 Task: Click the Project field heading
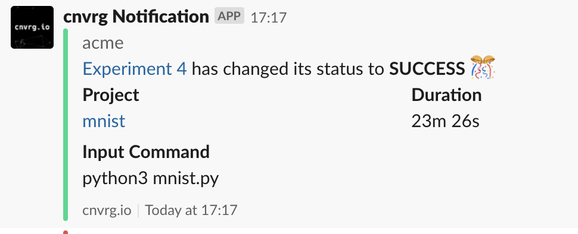point(111,96)
